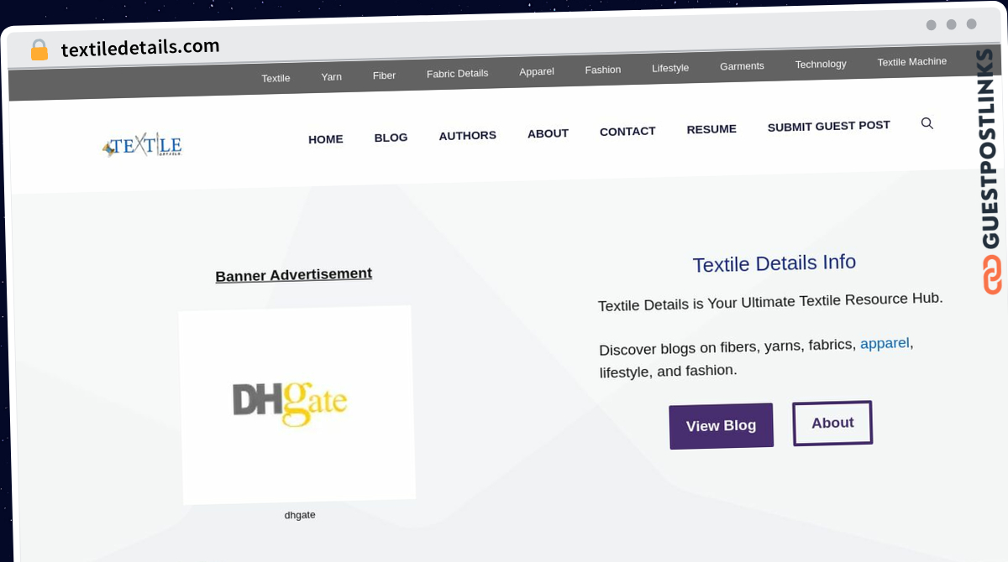
Task: Open the CONTACT page
Action: tap(627, 131)
